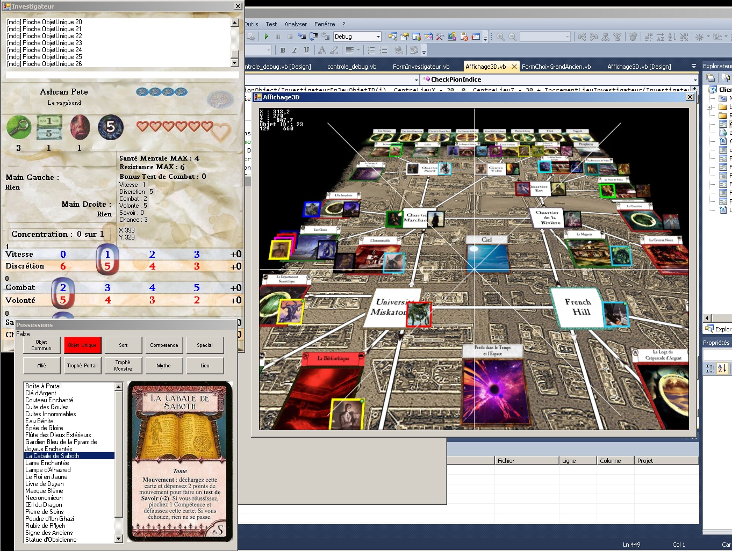
Task: Click the Trophé Monstre button
Action: point(123,366)
